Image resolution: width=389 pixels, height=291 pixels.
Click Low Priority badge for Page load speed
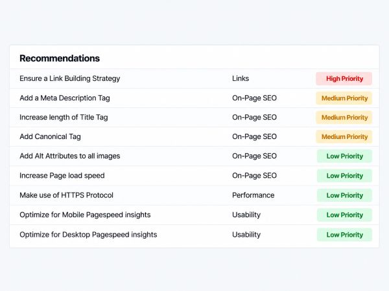pos(344,176)
